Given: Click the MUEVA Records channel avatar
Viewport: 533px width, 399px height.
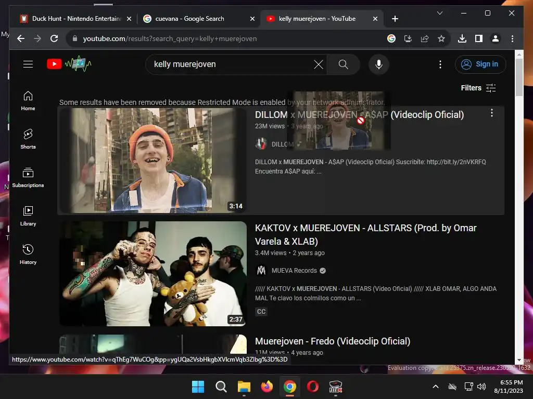Looking at the screenshot, I should tap(261, 270).
